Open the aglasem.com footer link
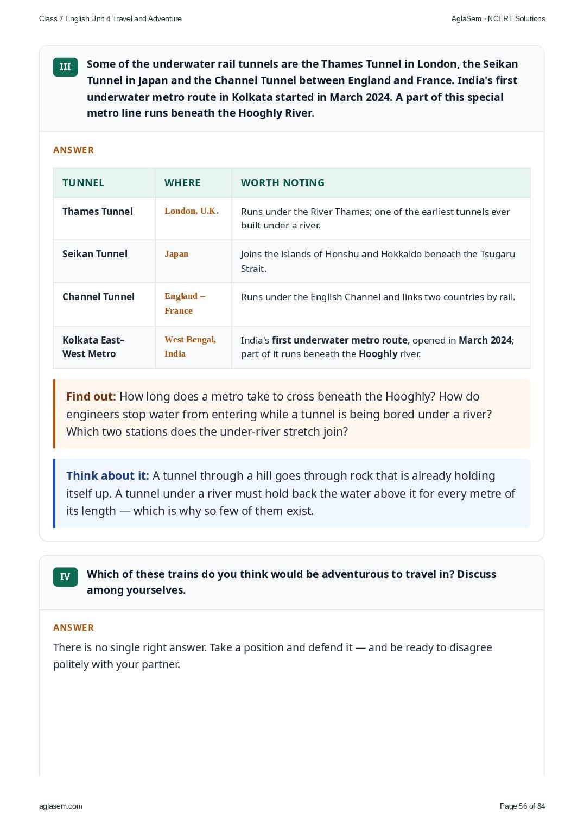The height and width of the screenshot is (826, 584). coord(61,806)
